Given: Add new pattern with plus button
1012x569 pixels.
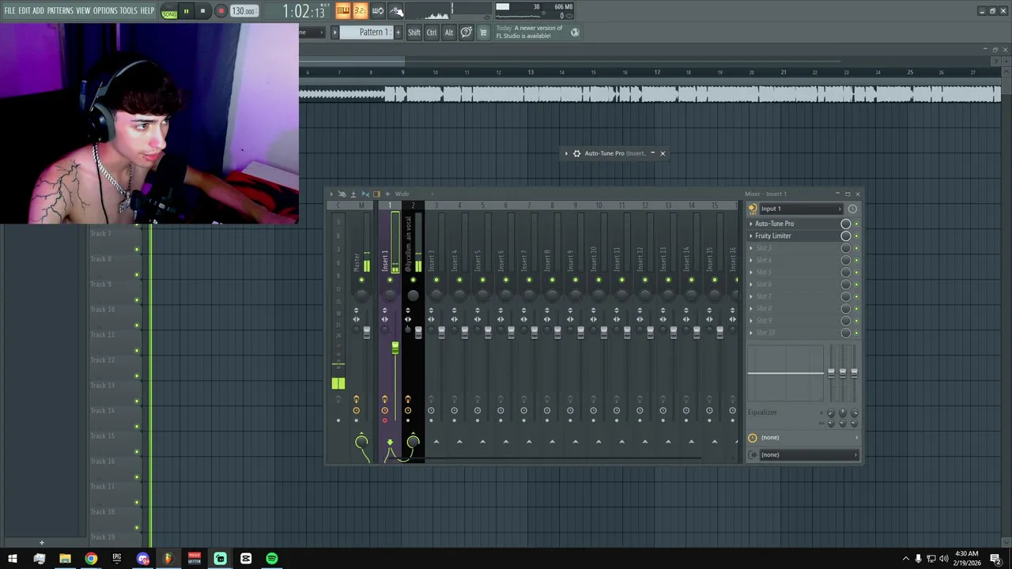Looking at the screenshot, I should pos(396,32).
